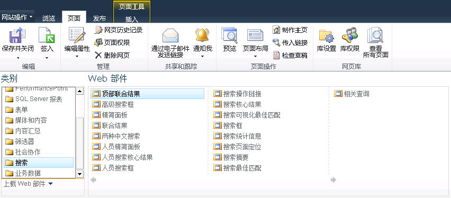Click the 页面布局 layout icon
451x198 pixels.
[255, 35]
